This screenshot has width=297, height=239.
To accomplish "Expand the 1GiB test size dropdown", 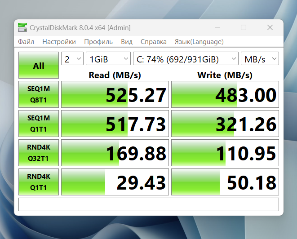I will [x=108, y=58].
